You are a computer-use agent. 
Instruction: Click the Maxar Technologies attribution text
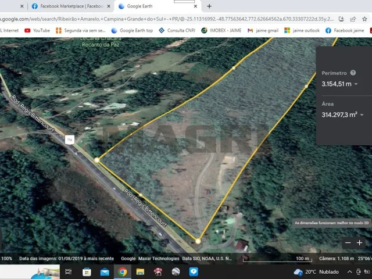click(159, 259)
